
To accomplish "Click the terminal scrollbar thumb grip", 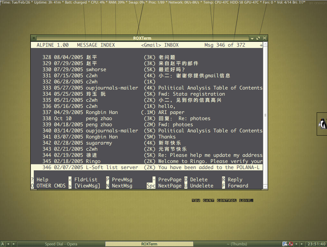I will (265, 115).
